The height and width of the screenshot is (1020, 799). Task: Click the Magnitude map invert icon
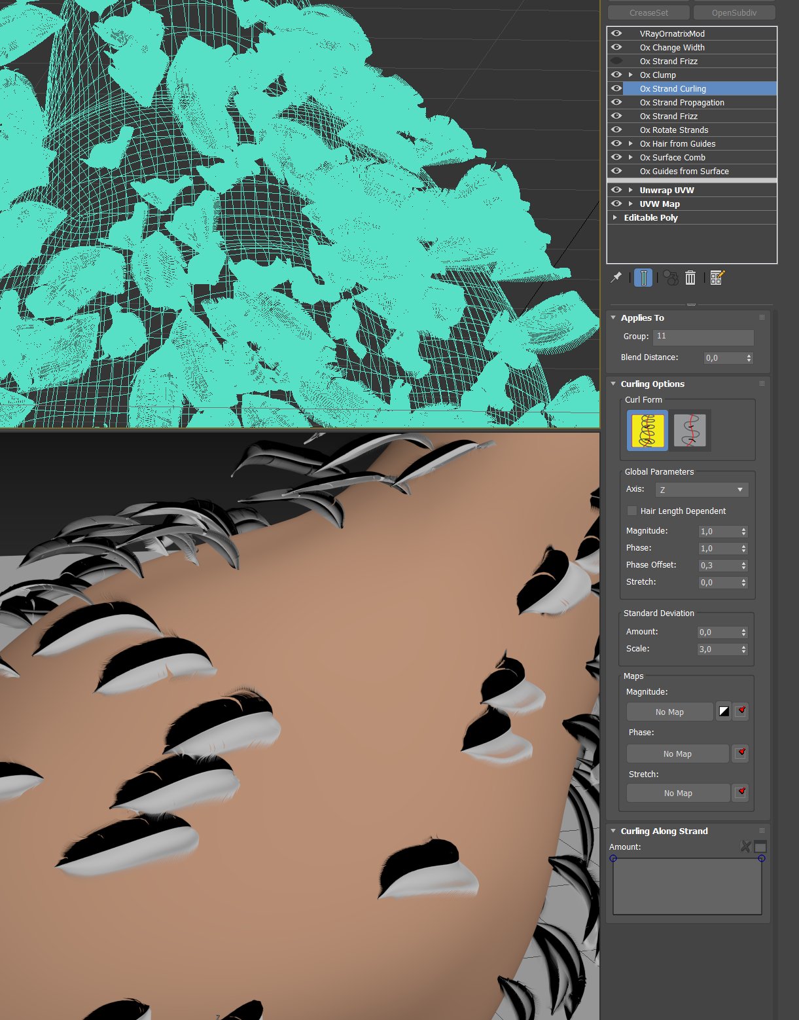click(x=724, y=712)
